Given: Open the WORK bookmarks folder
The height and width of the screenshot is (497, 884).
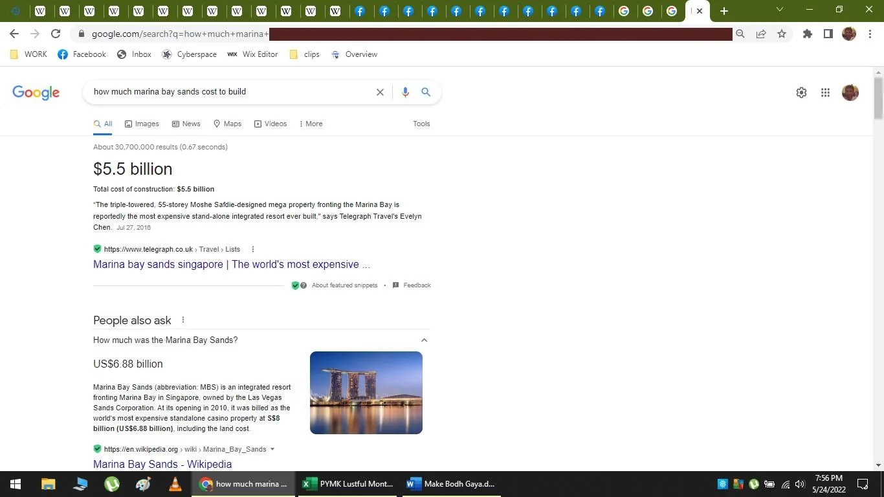Looking at the screenshot, I should 29,54.
